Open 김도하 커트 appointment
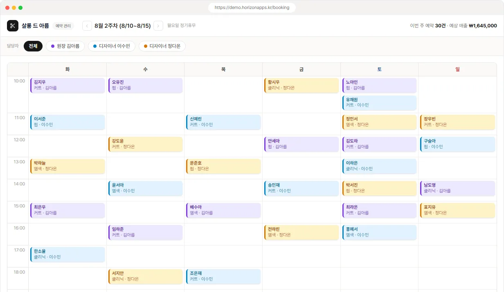504x292 pixels. point(379,144)
